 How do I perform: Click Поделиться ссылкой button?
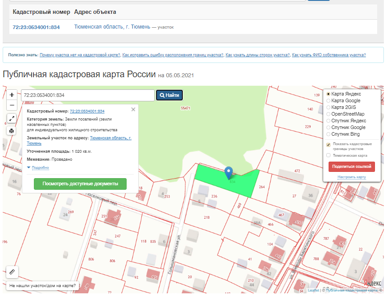pos(352,167)
